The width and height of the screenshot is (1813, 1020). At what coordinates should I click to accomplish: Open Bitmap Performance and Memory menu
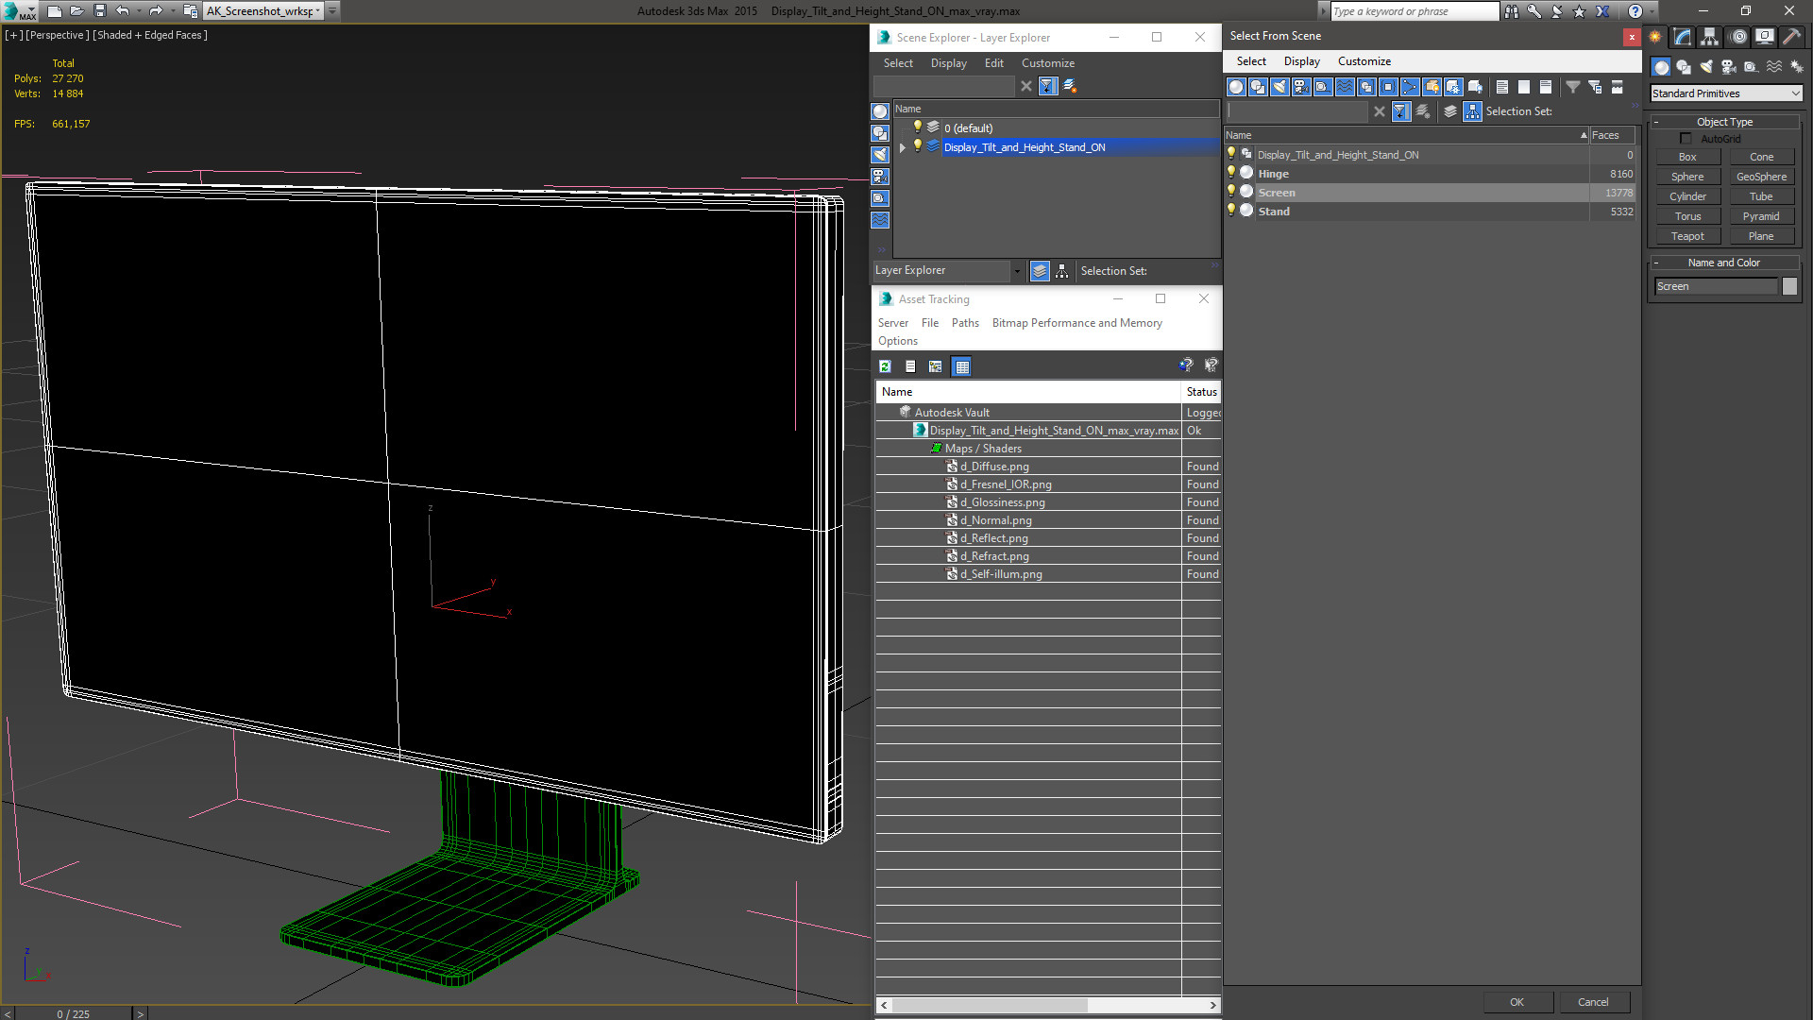[x=1076, y=323]
